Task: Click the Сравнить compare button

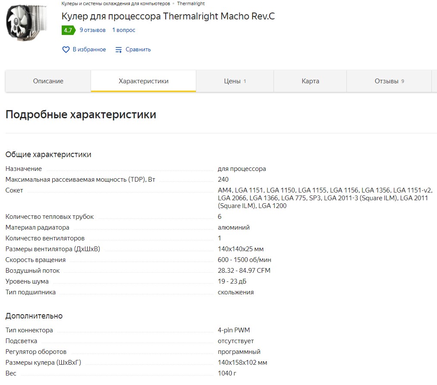Action: [138, 49]
